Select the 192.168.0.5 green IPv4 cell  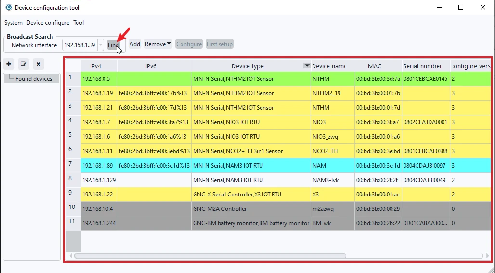click(99, 79)
